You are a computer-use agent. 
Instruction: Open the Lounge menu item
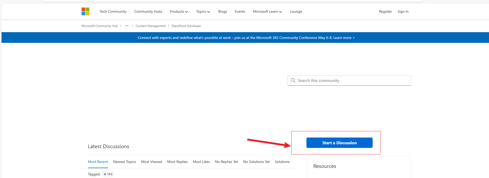coord(296,11)
